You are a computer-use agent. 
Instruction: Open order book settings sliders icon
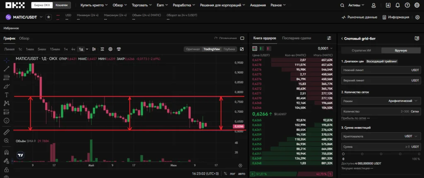point(329,38)
